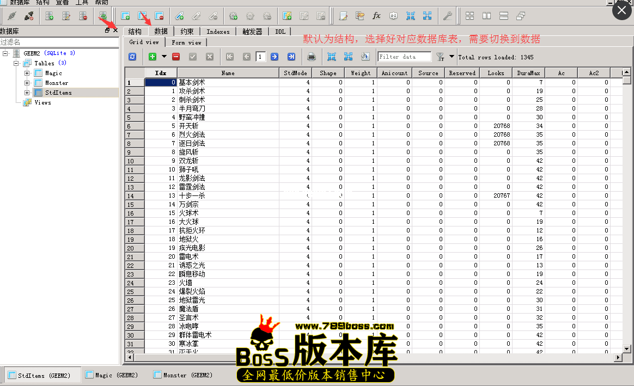
Task: Open configuration with the wrench icon
Action: [447, 16]
